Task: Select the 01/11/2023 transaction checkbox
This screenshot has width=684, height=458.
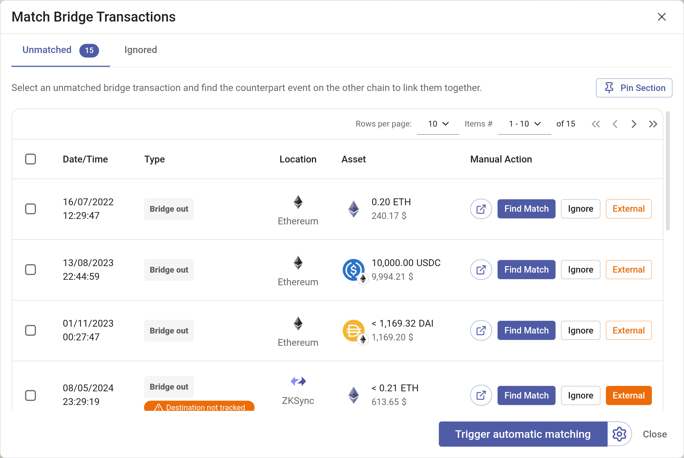Action: (x=30, y=330)
